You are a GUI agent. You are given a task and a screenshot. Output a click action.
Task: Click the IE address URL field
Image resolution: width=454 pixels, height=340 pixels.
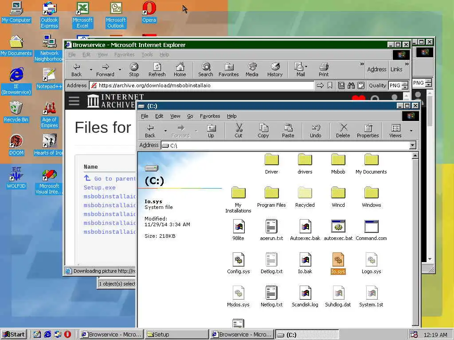pos(202,85)
